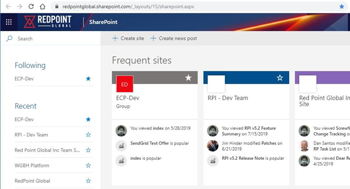The image size is (350, 189).
Task: Click trending icon beside SendGrid Text Offer
Action: pos(121,146)
